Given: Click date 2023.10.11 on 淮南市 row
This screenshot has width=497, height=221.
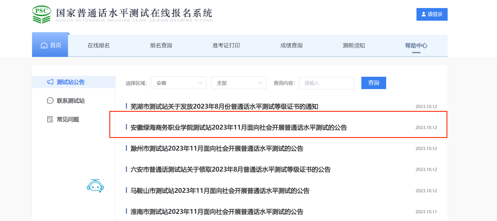Looking at the screenshot, I should pyautogui.click(x=426, y=212).
